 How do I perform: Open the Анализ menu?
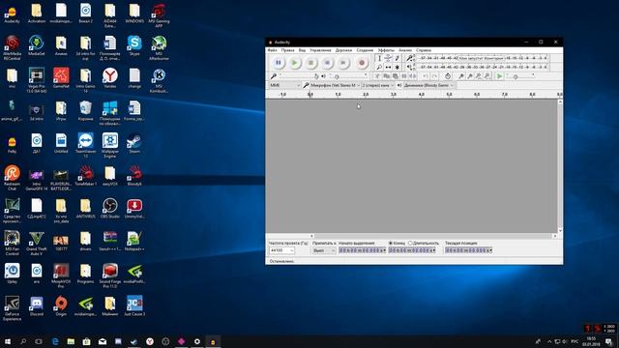point(405,50)
